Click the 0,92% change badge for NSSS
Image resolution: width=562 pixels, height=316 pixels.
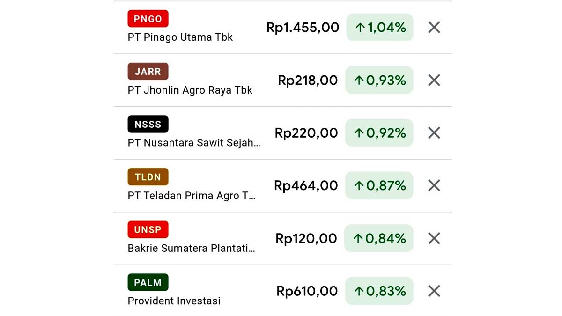379,132
